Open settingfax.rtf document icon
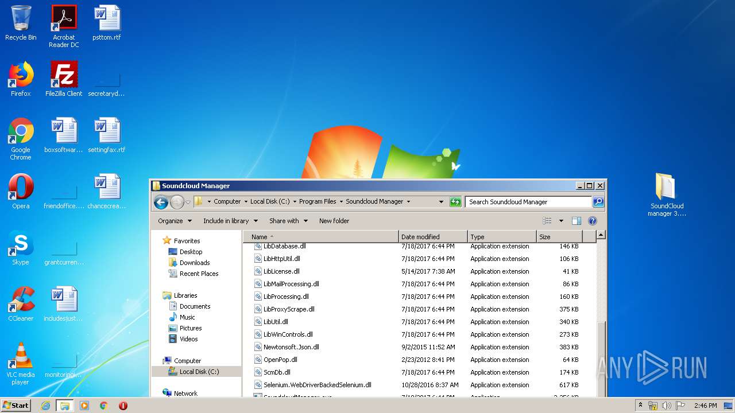The image size is (735, 413). pyautogui.click(x=107, y=135)
